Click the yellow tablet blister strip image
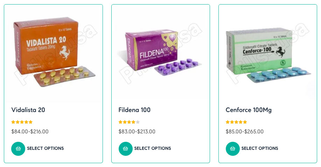Image resolution: width=321 pixels, height=167 pixels. tap(64, 76)
